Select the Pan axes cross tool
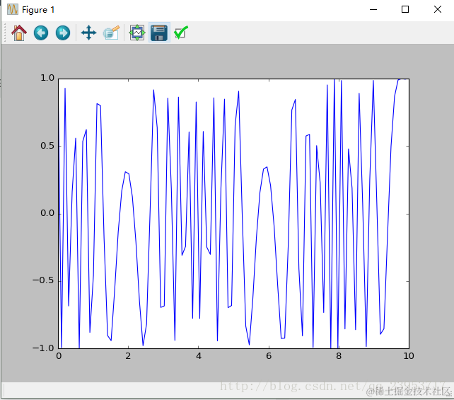 88,33
